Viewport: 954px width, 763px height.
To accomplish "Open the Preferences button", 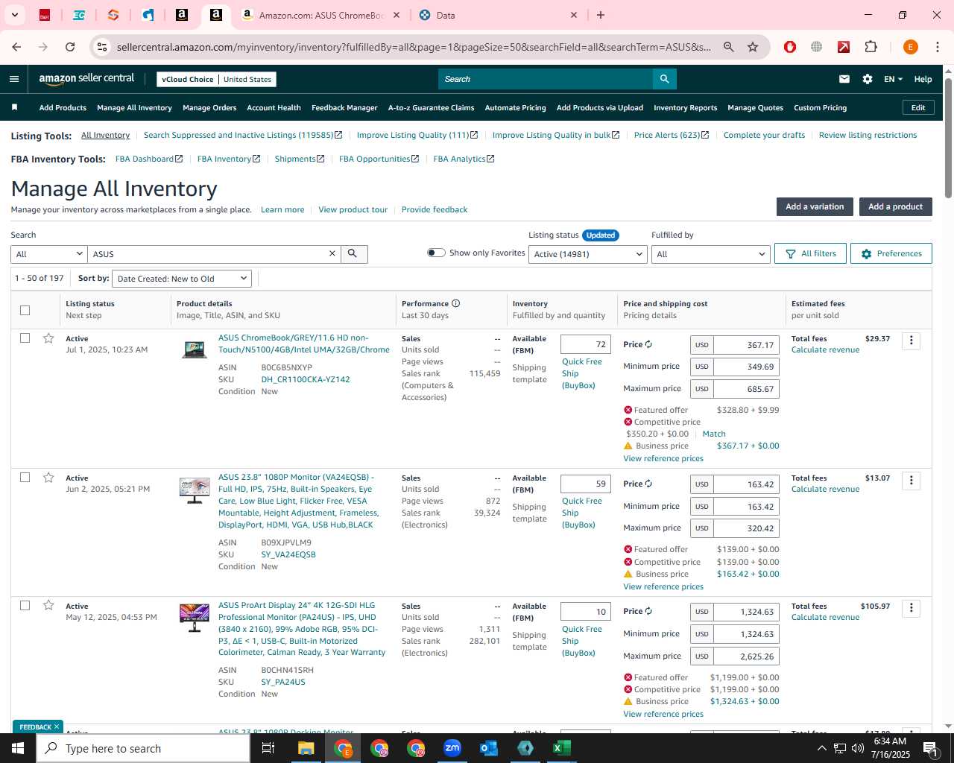I will [x=891, y=253].
